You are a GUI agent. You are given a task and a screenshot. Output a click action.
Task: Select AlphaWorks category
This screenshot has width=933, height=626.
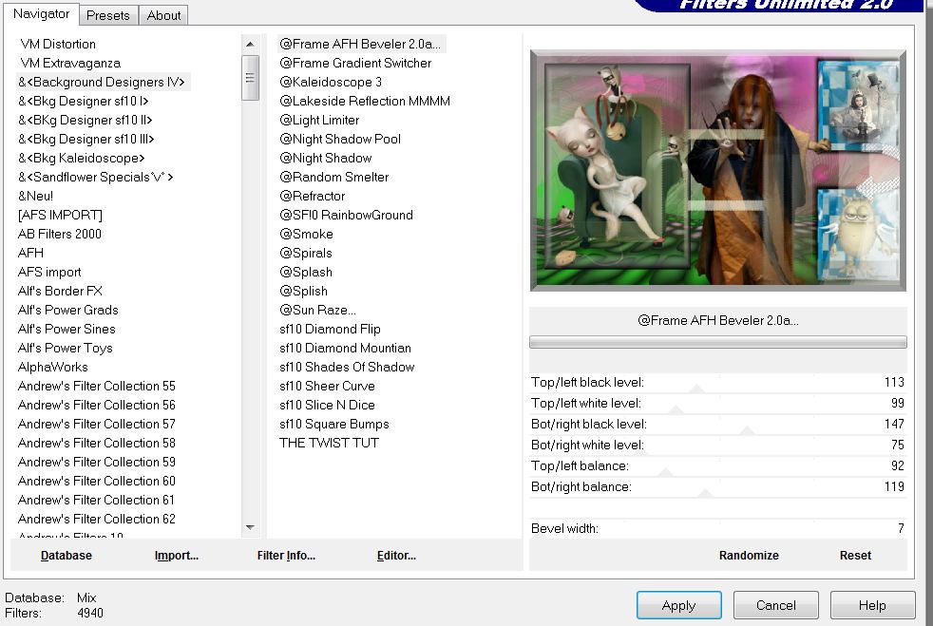[x=53, y=368]
